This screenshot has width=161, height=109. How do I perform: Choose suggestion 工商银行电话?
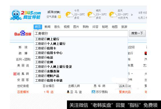tap(81, 57)
